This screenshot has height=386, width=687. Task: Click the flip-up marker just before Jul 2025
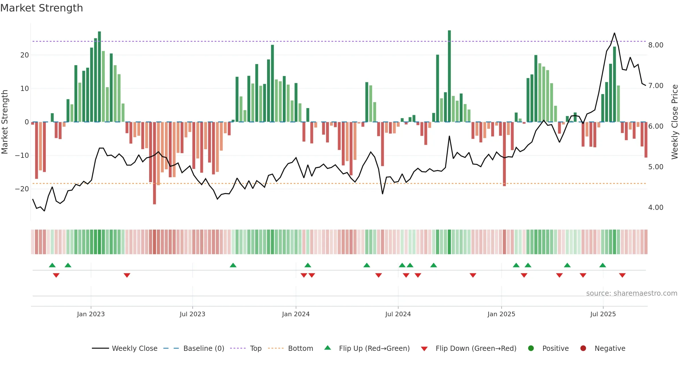pyautogui.click(x=603, y=265)
